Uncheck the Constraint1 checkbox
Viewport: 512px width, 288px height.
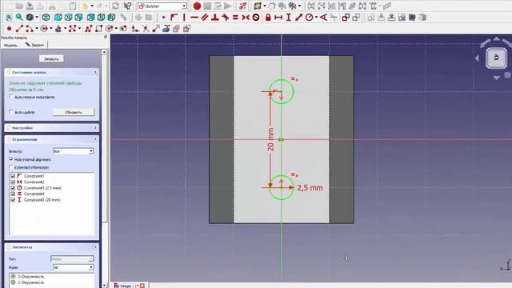13,176
